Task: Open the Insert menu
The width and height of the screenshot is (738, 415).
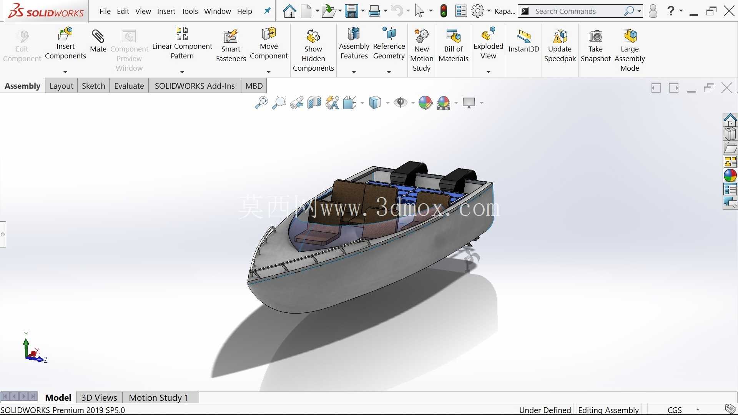Action: 166,11
